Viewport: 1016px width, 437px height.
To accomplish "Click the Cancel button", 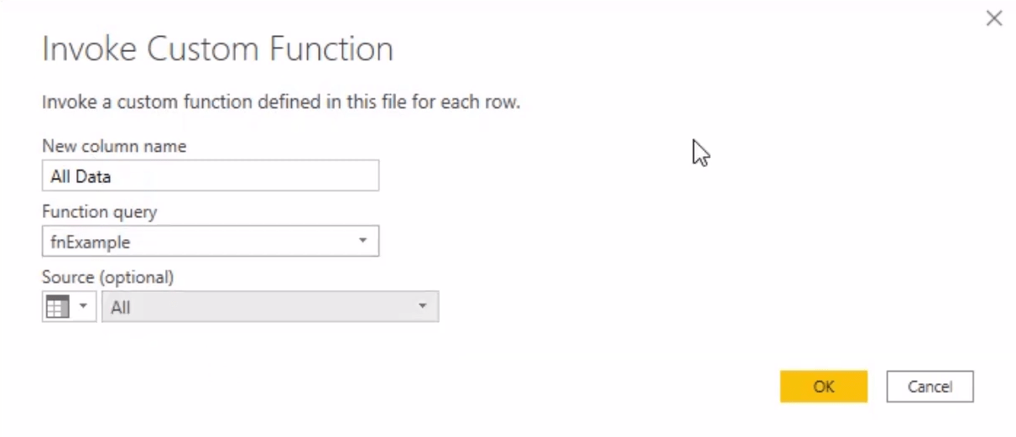I will tap(930, 387).
